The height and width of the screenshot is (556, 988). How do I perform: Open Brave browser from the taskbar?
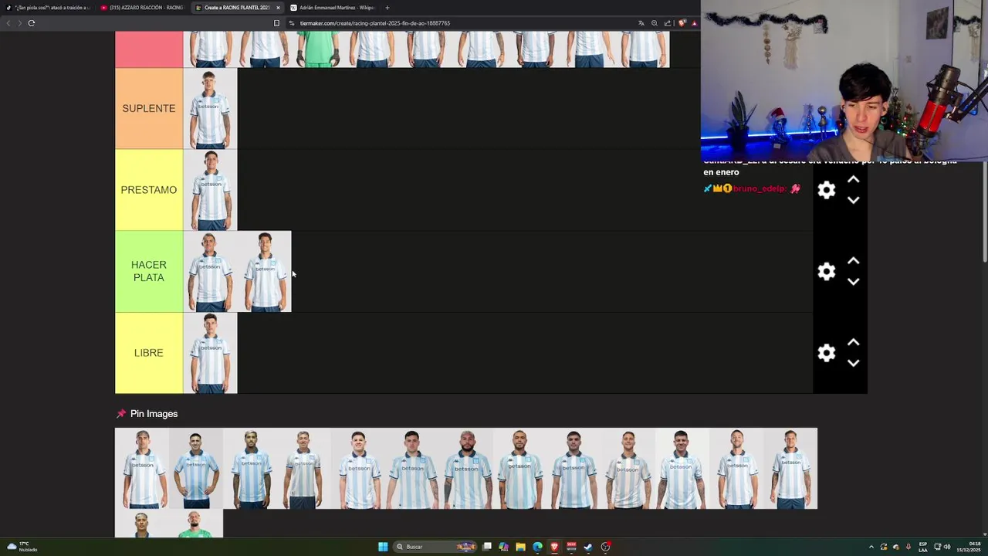click(554, 547)
